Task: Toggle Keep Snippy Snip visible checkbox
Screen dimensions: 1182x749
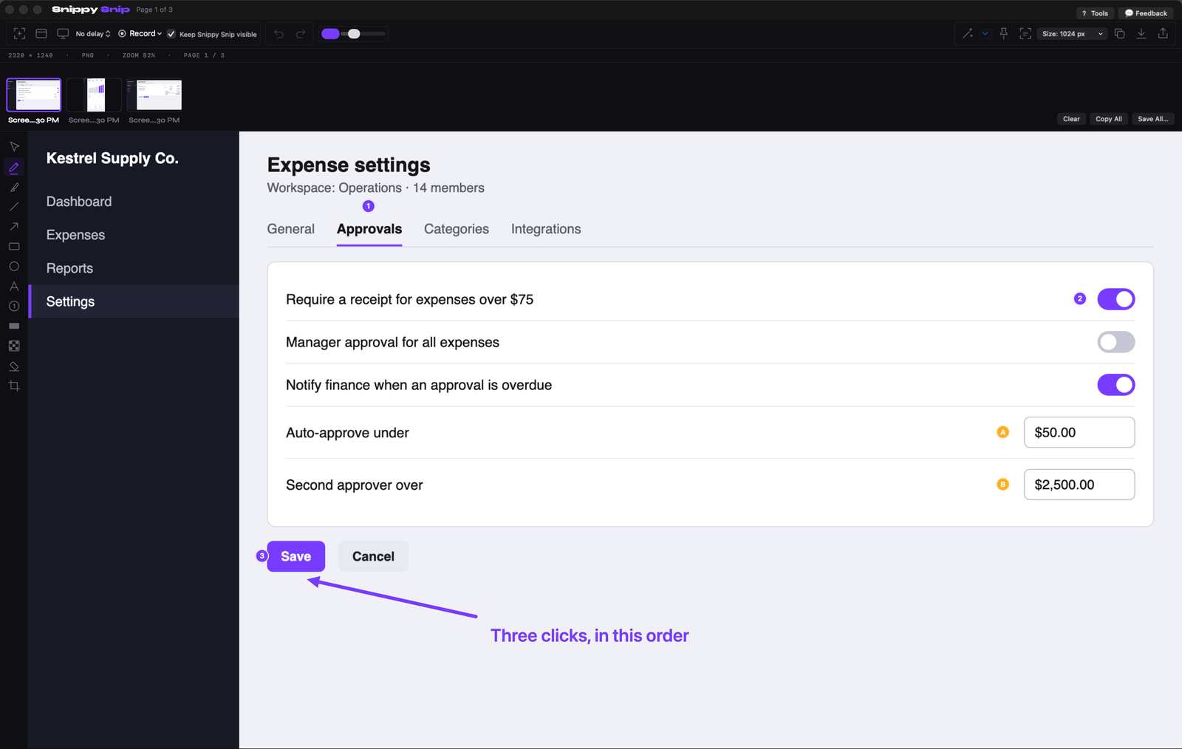Action: pyautogui.click(x=171, y=34)
